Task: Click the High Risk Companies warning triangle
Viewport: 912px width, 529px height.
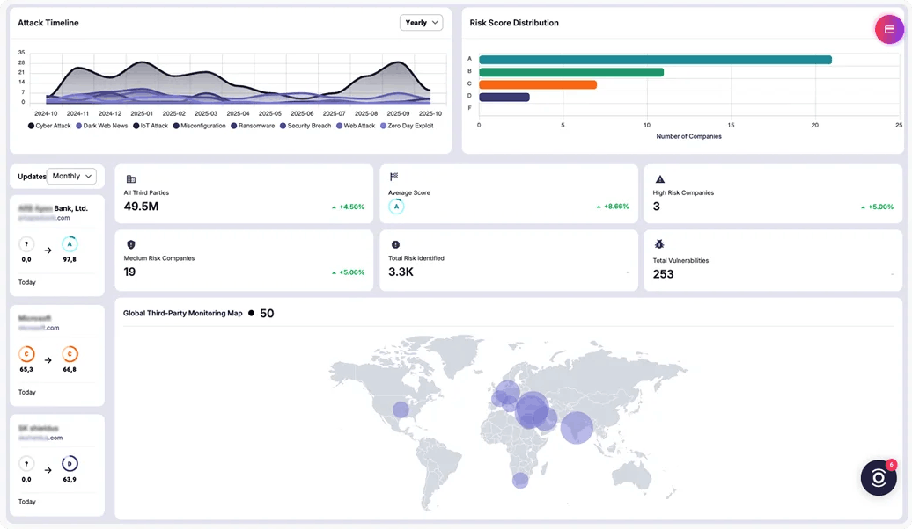Action: click(659, 179)
